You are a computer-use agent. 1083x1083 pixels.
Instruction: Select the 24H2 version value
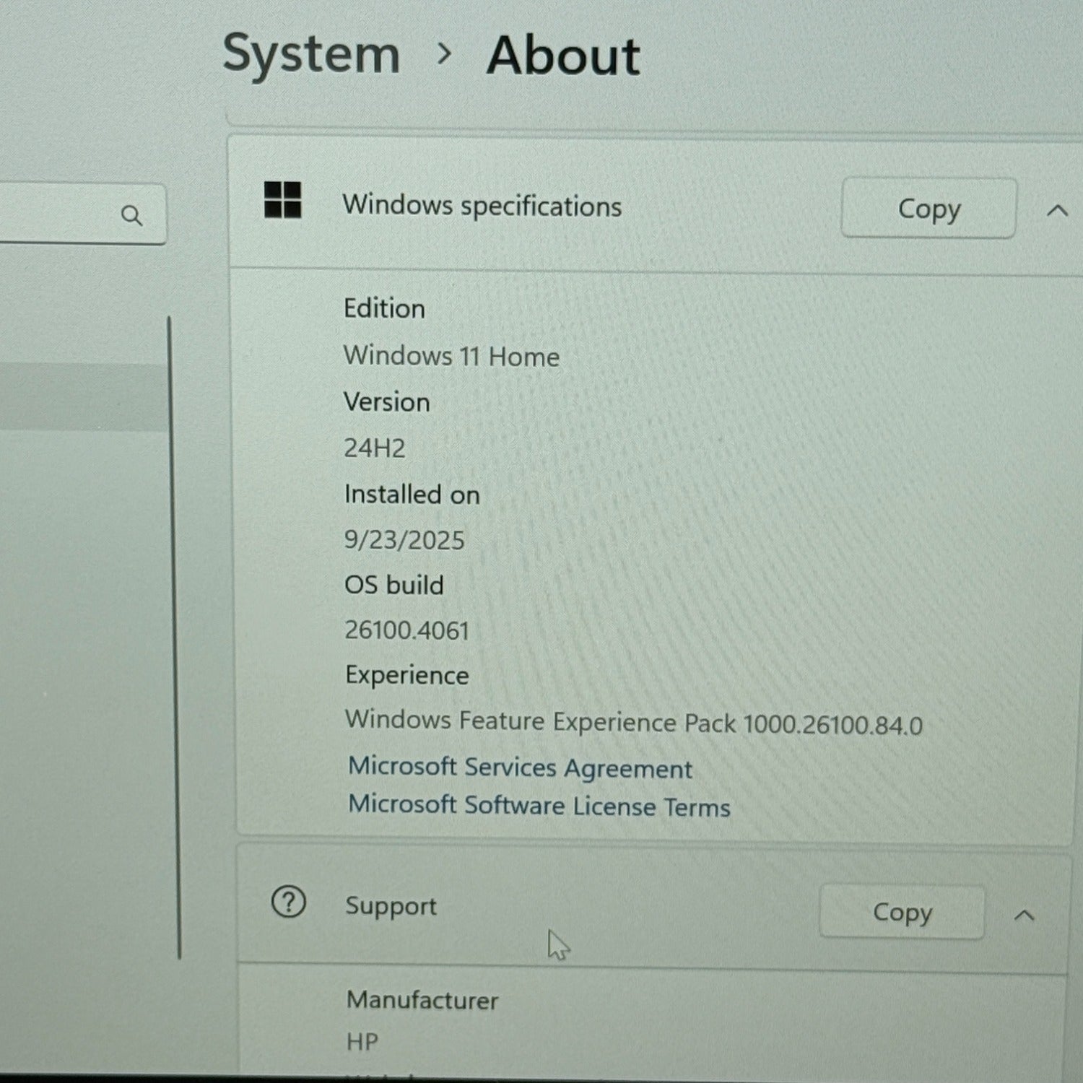[374, 448]
